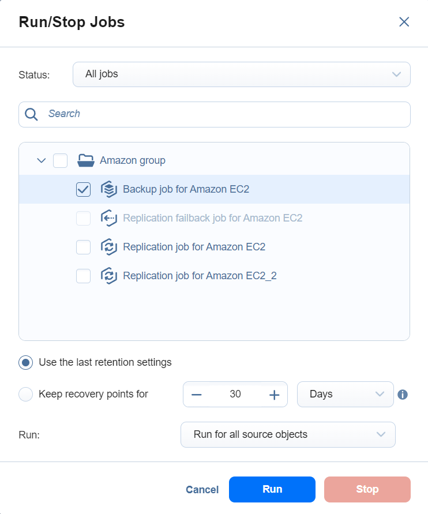Select Keep recovery points for radio option
The image size is (428, 514).
[x=26, y=395]
